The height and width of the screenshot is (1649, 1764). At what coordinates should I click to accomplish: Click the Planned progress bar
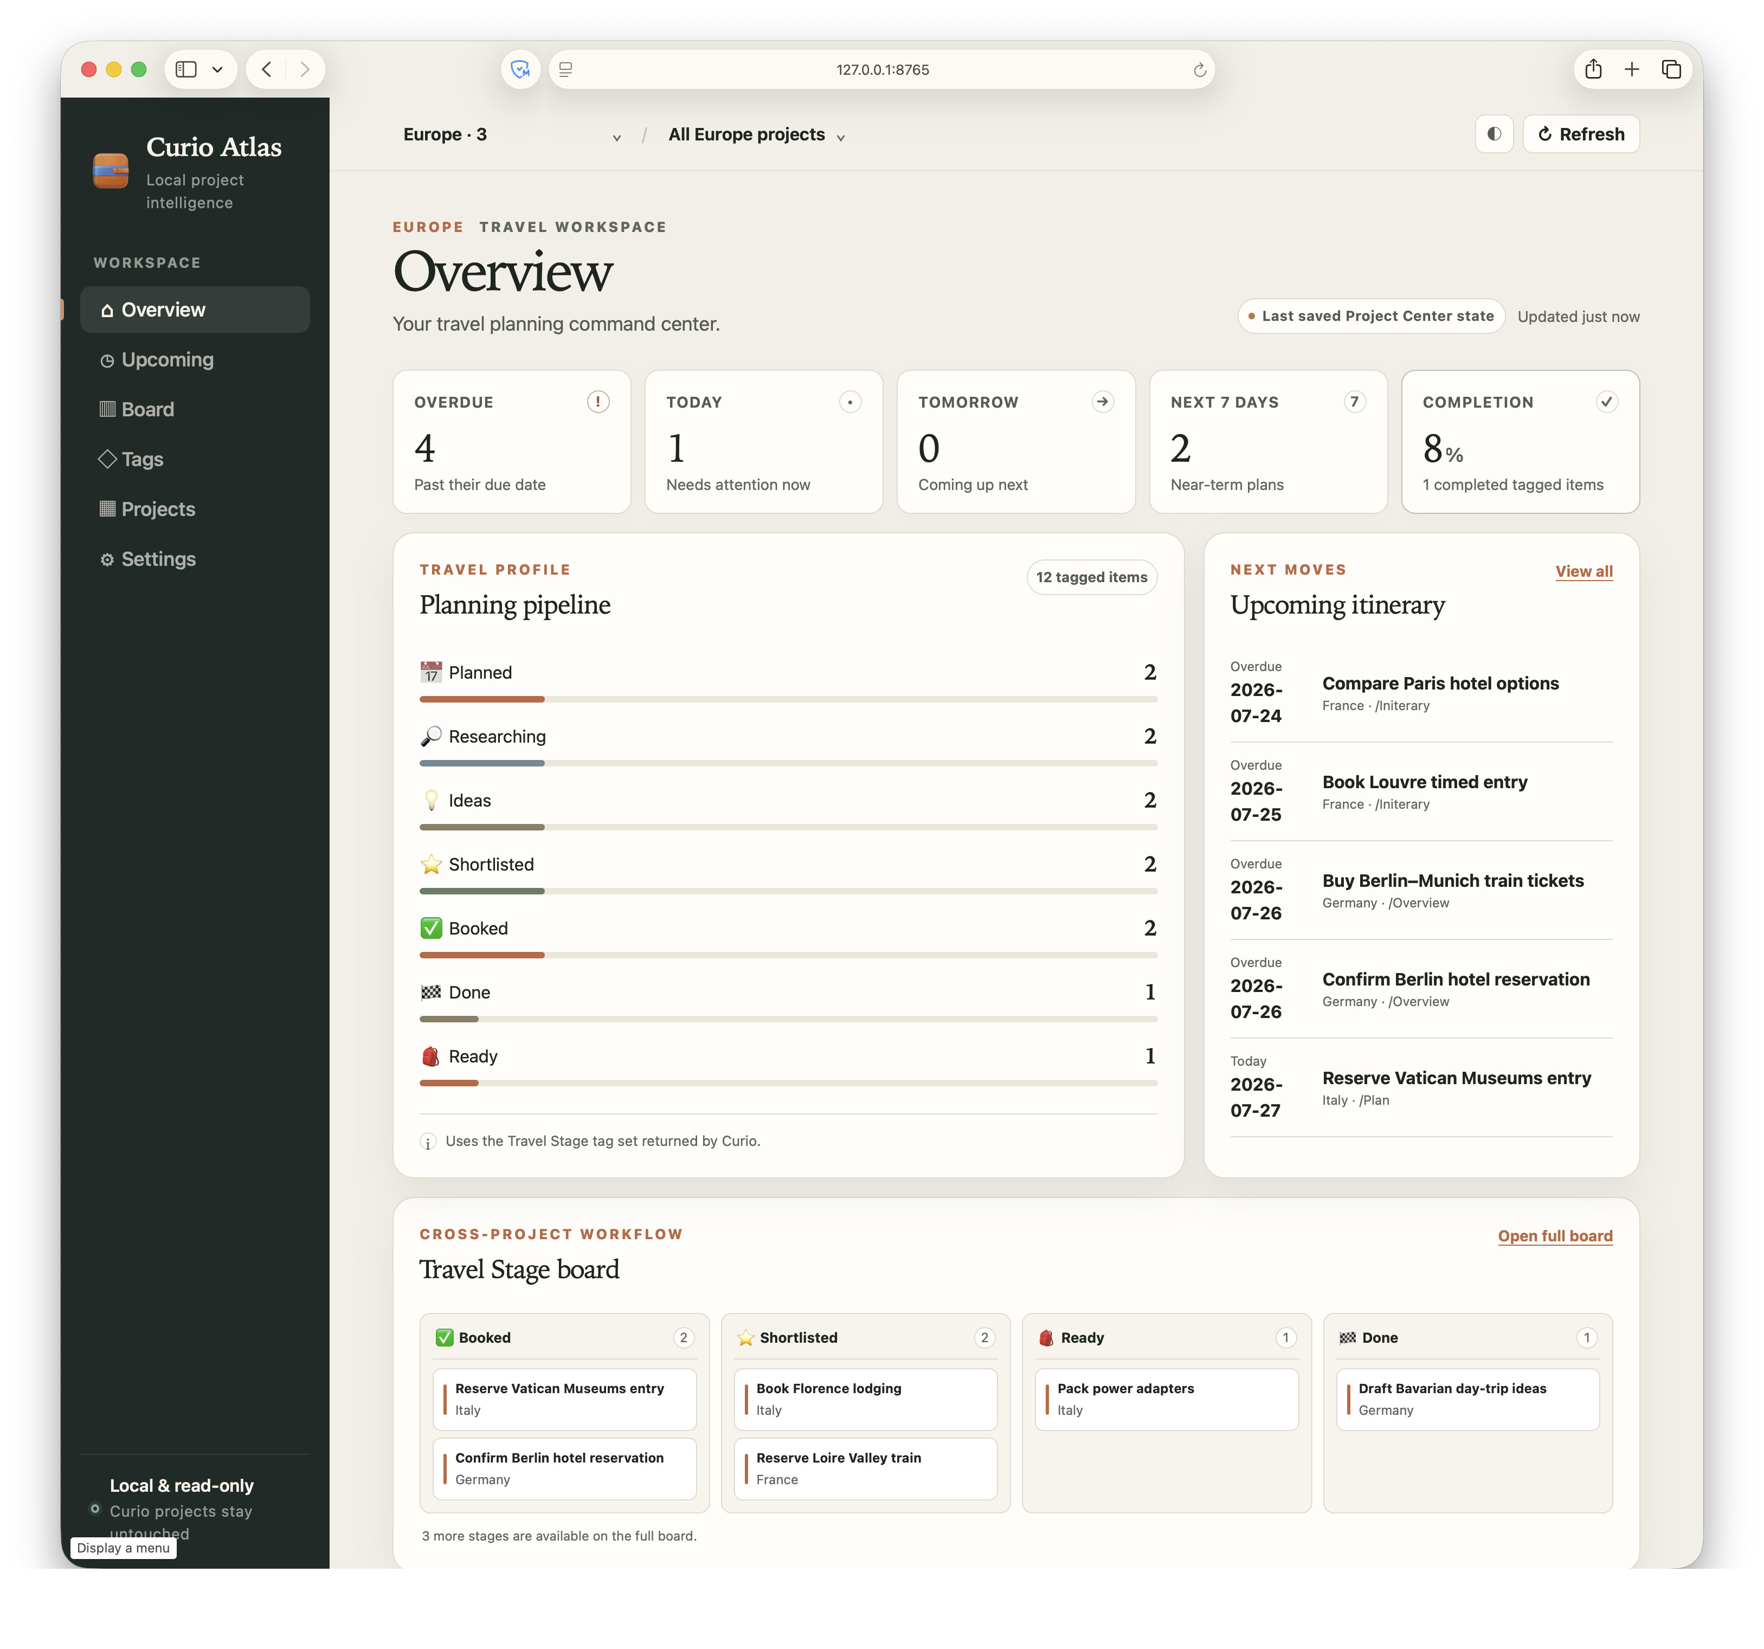(788, 699)
